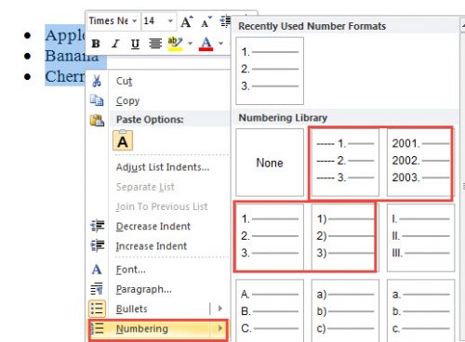This screenshot has width=465, height=342.
Task: Expand Bullets submenu arrow
Action: pos(220,309)
